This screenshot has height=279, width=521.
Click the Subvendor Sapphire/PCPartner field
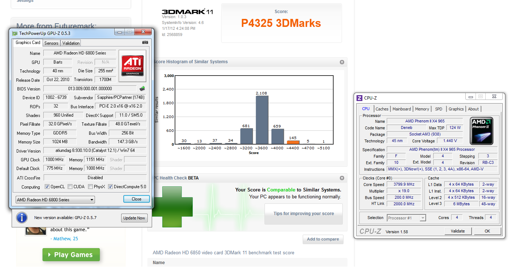[121, 97]
